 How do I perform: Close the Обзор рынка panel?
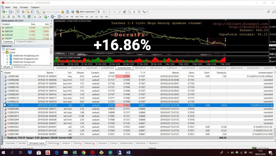51,21
